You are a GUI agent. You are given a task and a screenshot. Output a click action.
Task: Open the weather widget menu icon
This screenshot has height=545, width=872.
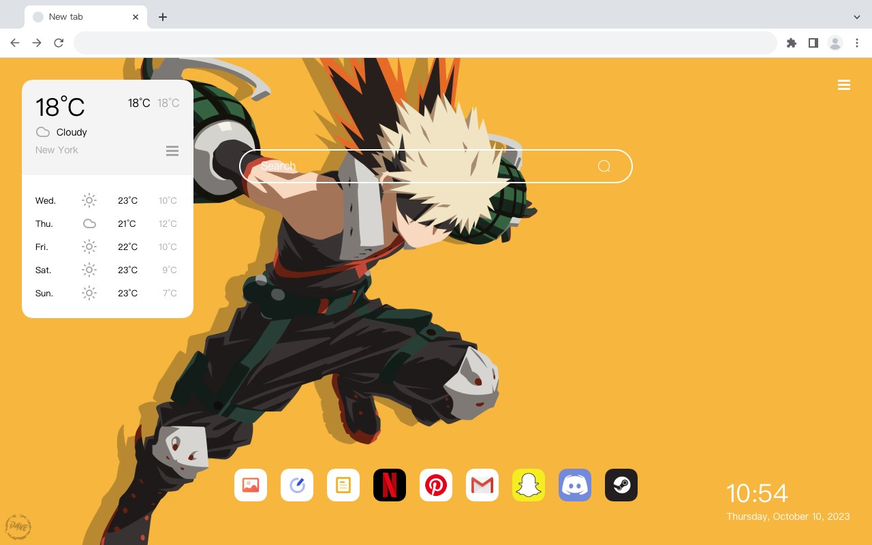172,151
